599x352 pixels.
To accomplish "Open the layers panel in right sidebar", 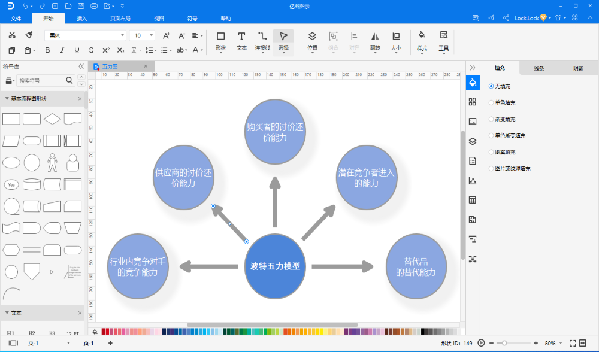I will [x=473, y=141].
